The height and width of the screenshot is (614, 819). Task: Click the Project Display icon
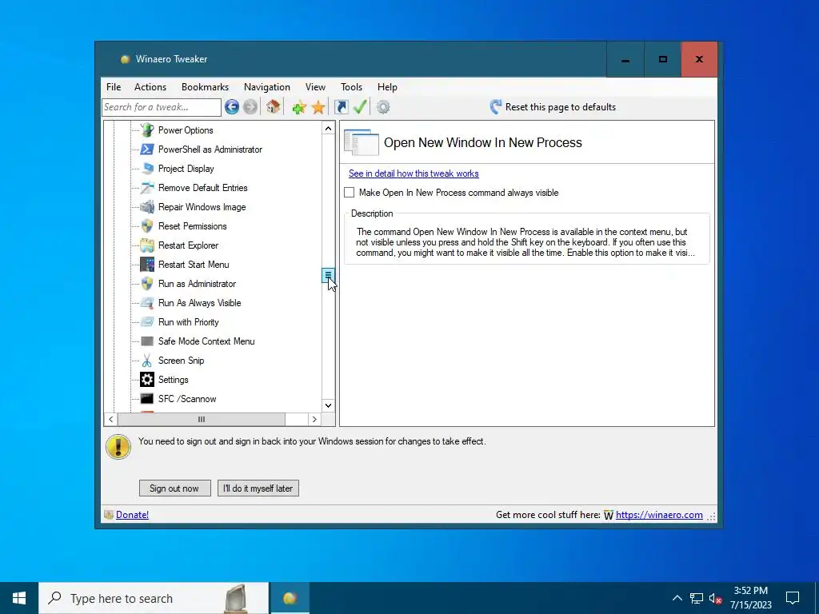[x=147, y=168]
